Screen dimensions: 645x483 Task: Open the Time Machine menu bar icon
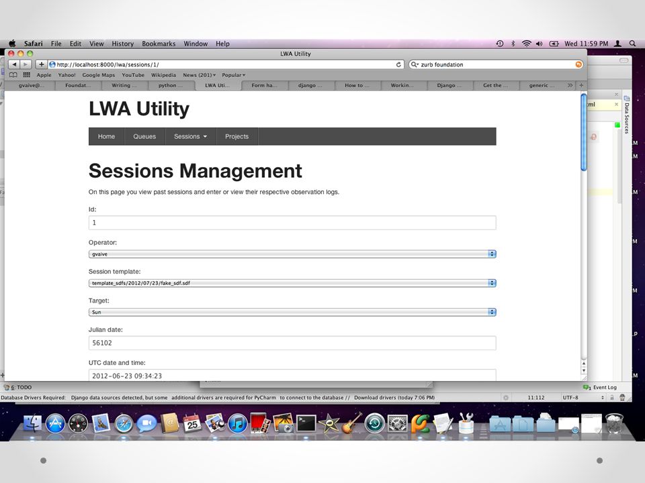click(500, 44)
